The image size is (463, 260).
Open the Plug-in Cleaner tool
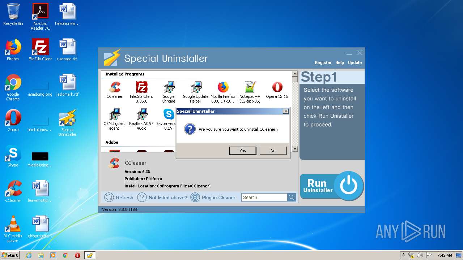click(213, 198)
